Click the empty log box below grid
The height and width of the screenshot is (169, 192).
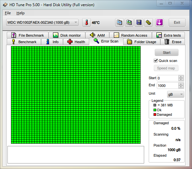click(x=76, y=155)
